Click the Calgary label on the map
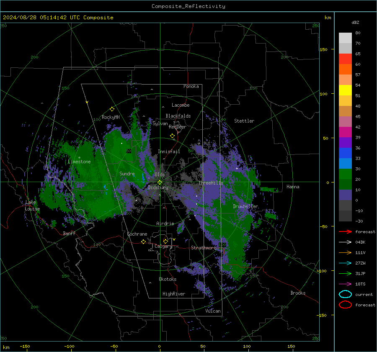377x352 pixels. (163, 246)
